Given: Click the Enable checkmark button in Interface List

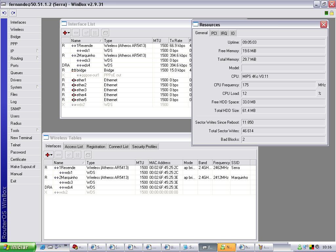Looking at the screenshot, I should 86,33.
